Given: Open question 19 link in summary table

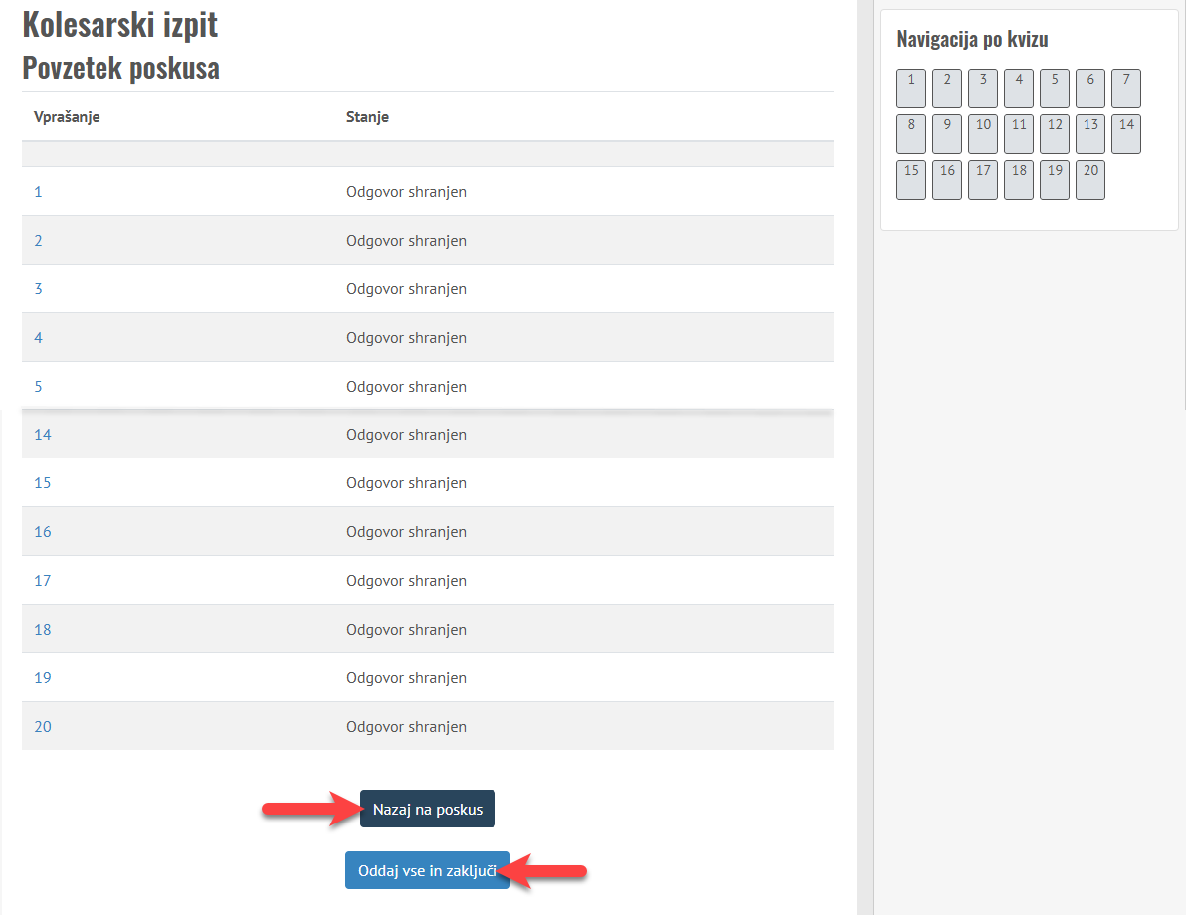Looking at the screenshot, I should (43, 678).
